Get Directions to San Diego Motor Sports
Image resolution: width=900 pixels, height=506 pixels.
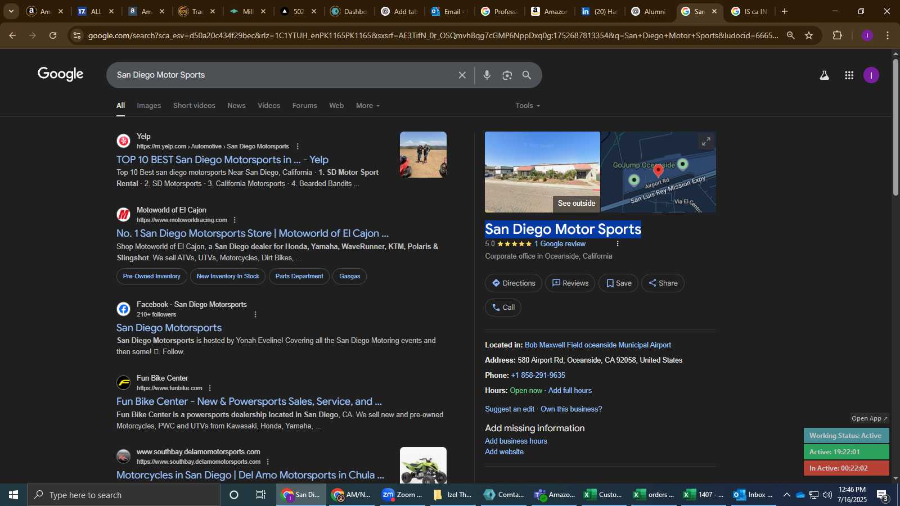(x=514, y=283)
